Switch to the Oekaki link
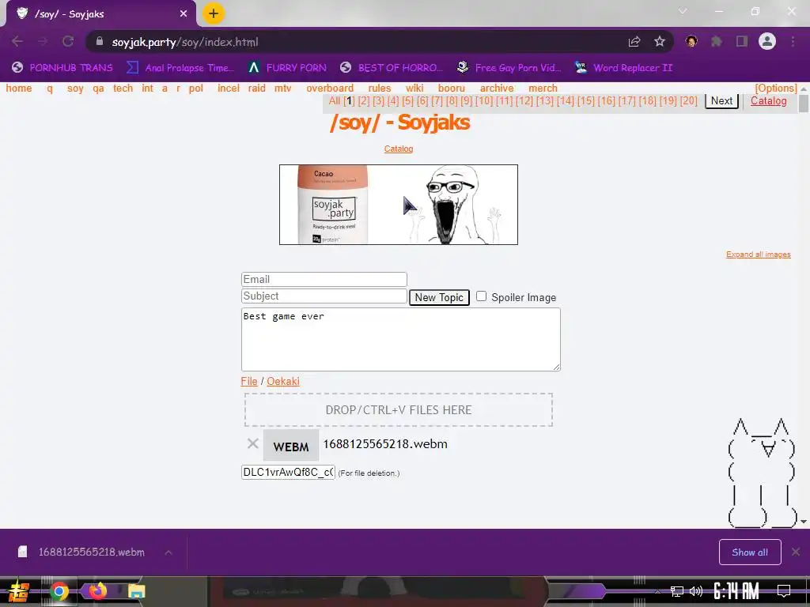 pos(283,382)
